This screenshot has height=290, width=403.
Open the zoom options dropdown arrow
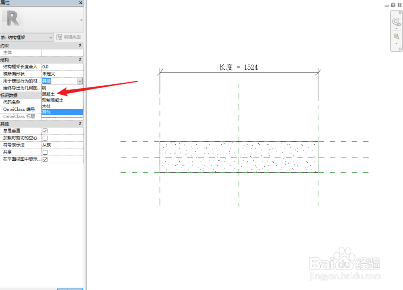point(396,43)
